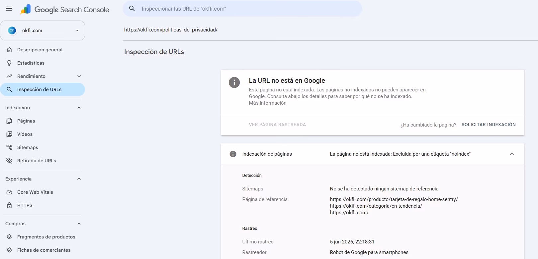
Task: Click Inspección de URLs magnifier icon in sidebar
Action: coord(9,89)
